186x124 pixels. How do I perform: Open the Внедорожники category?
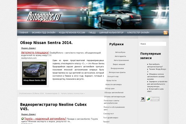(x=117, y=68)
